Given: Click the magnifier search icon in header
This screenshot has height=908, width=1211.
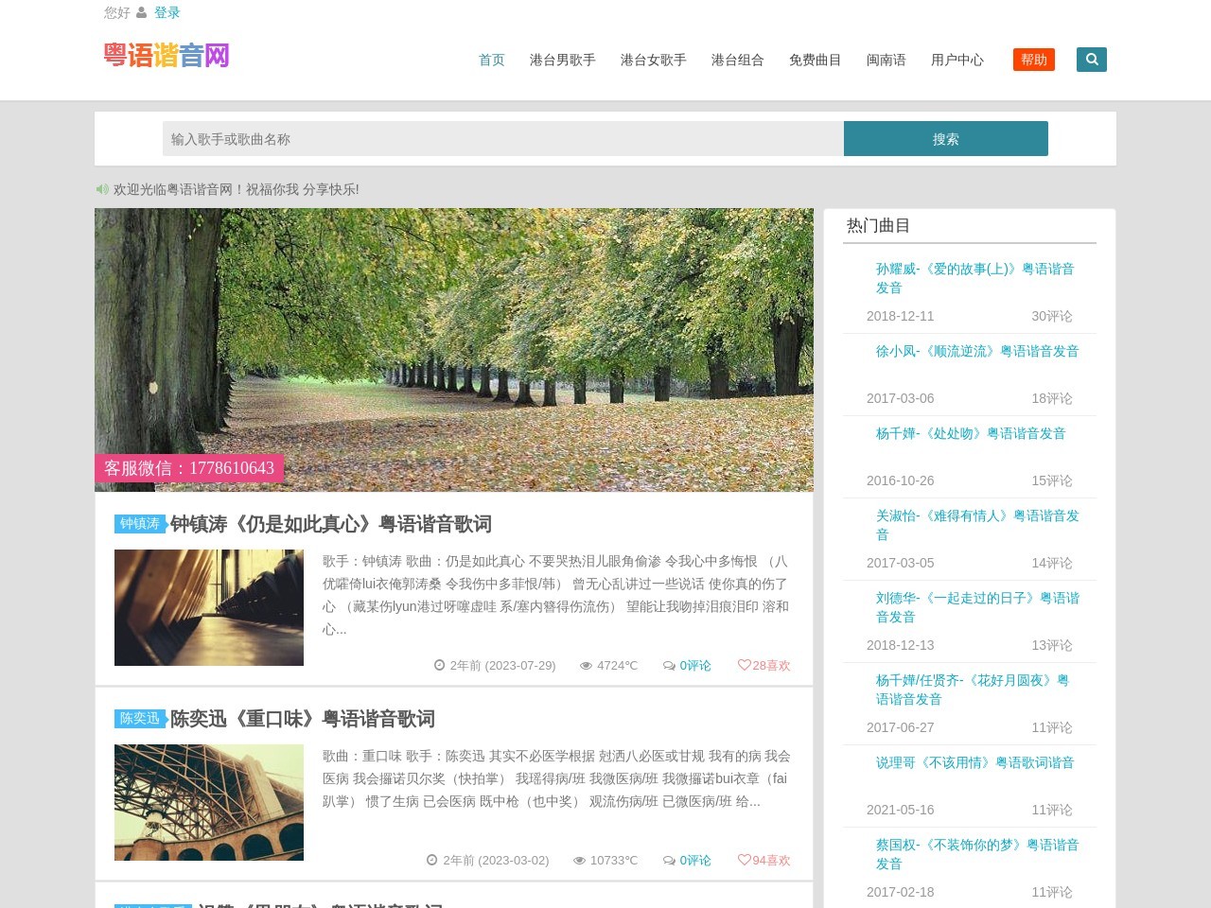Looking at the screenshot, I should (1091, 60).
